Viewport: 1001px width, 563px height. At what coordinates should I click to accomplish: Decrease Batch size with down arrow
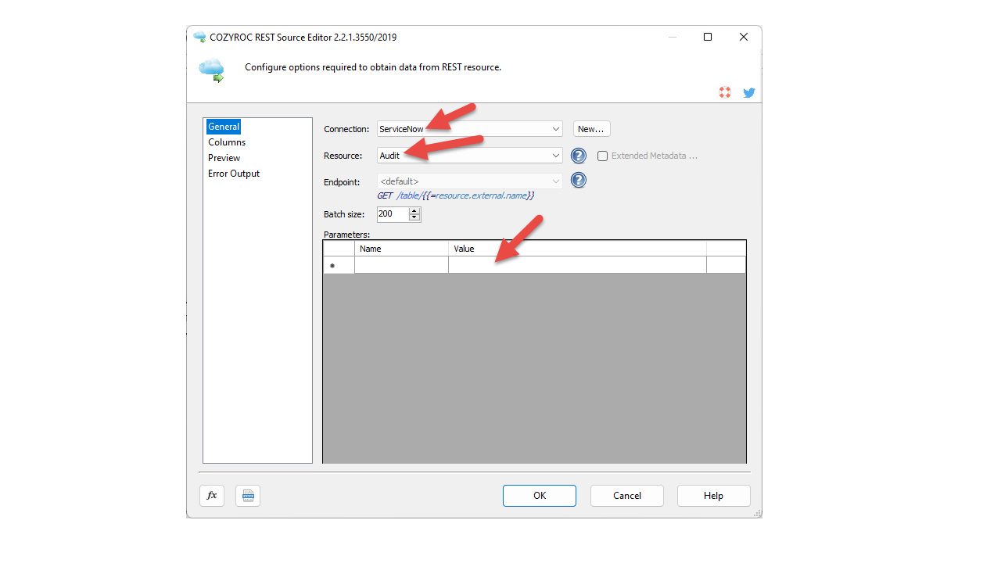pos(414,217)
